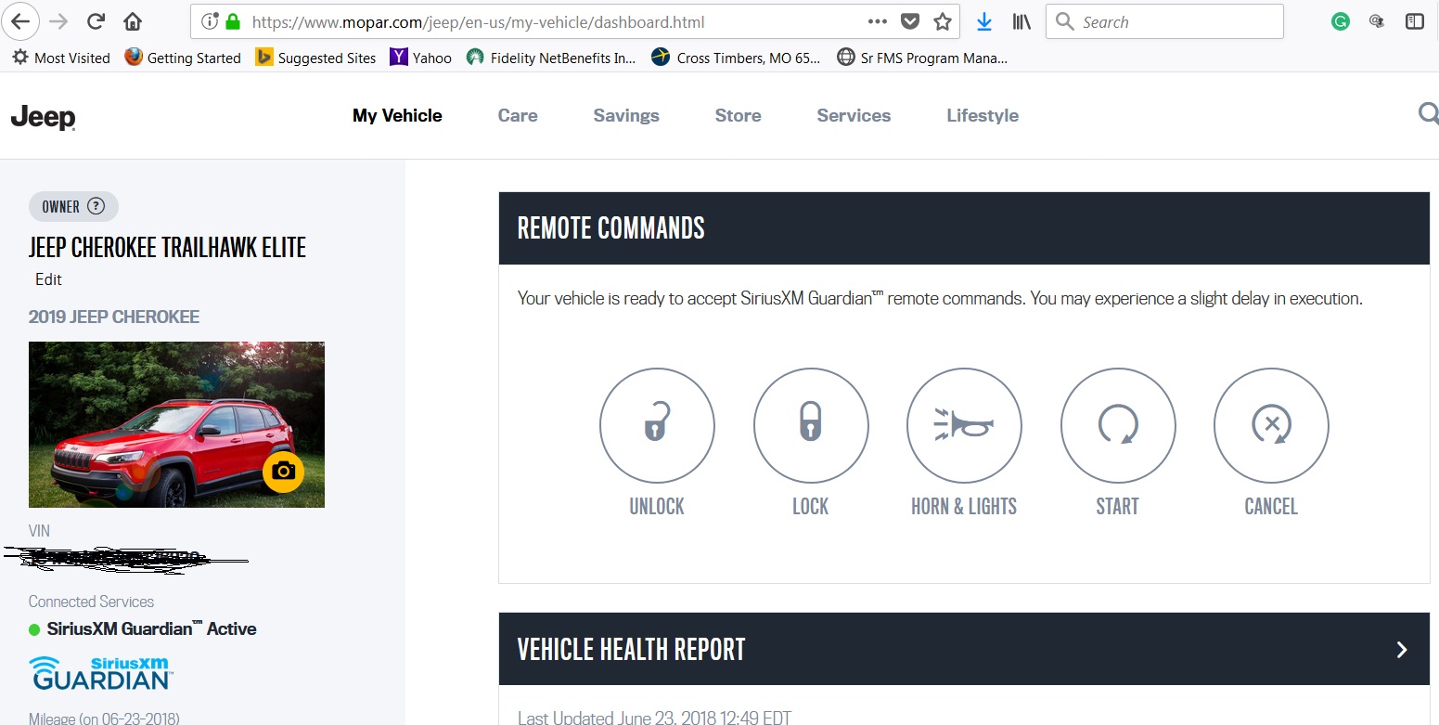Click the remote Start engine icon
This screenshot has height=725, width=1439.
tap(1118, 426)
